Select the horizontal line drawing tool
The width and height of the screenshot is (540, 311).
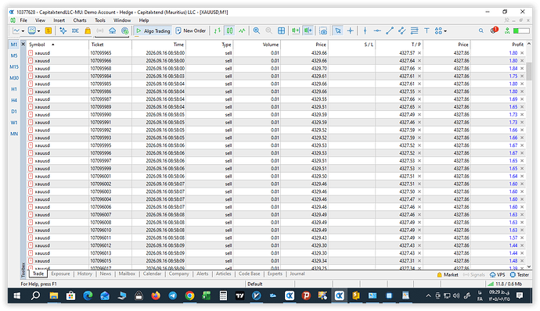[377, 31]
